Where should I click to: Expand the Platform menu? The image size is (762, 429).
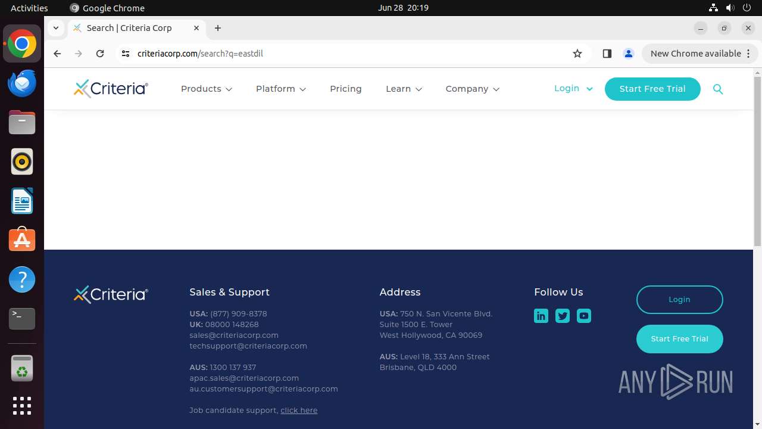[x=281, y=89]
